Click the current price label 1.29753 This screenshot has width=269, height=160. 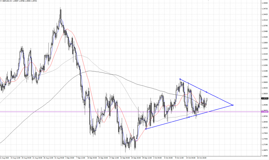pyautogui.click(x=265, y=99)
